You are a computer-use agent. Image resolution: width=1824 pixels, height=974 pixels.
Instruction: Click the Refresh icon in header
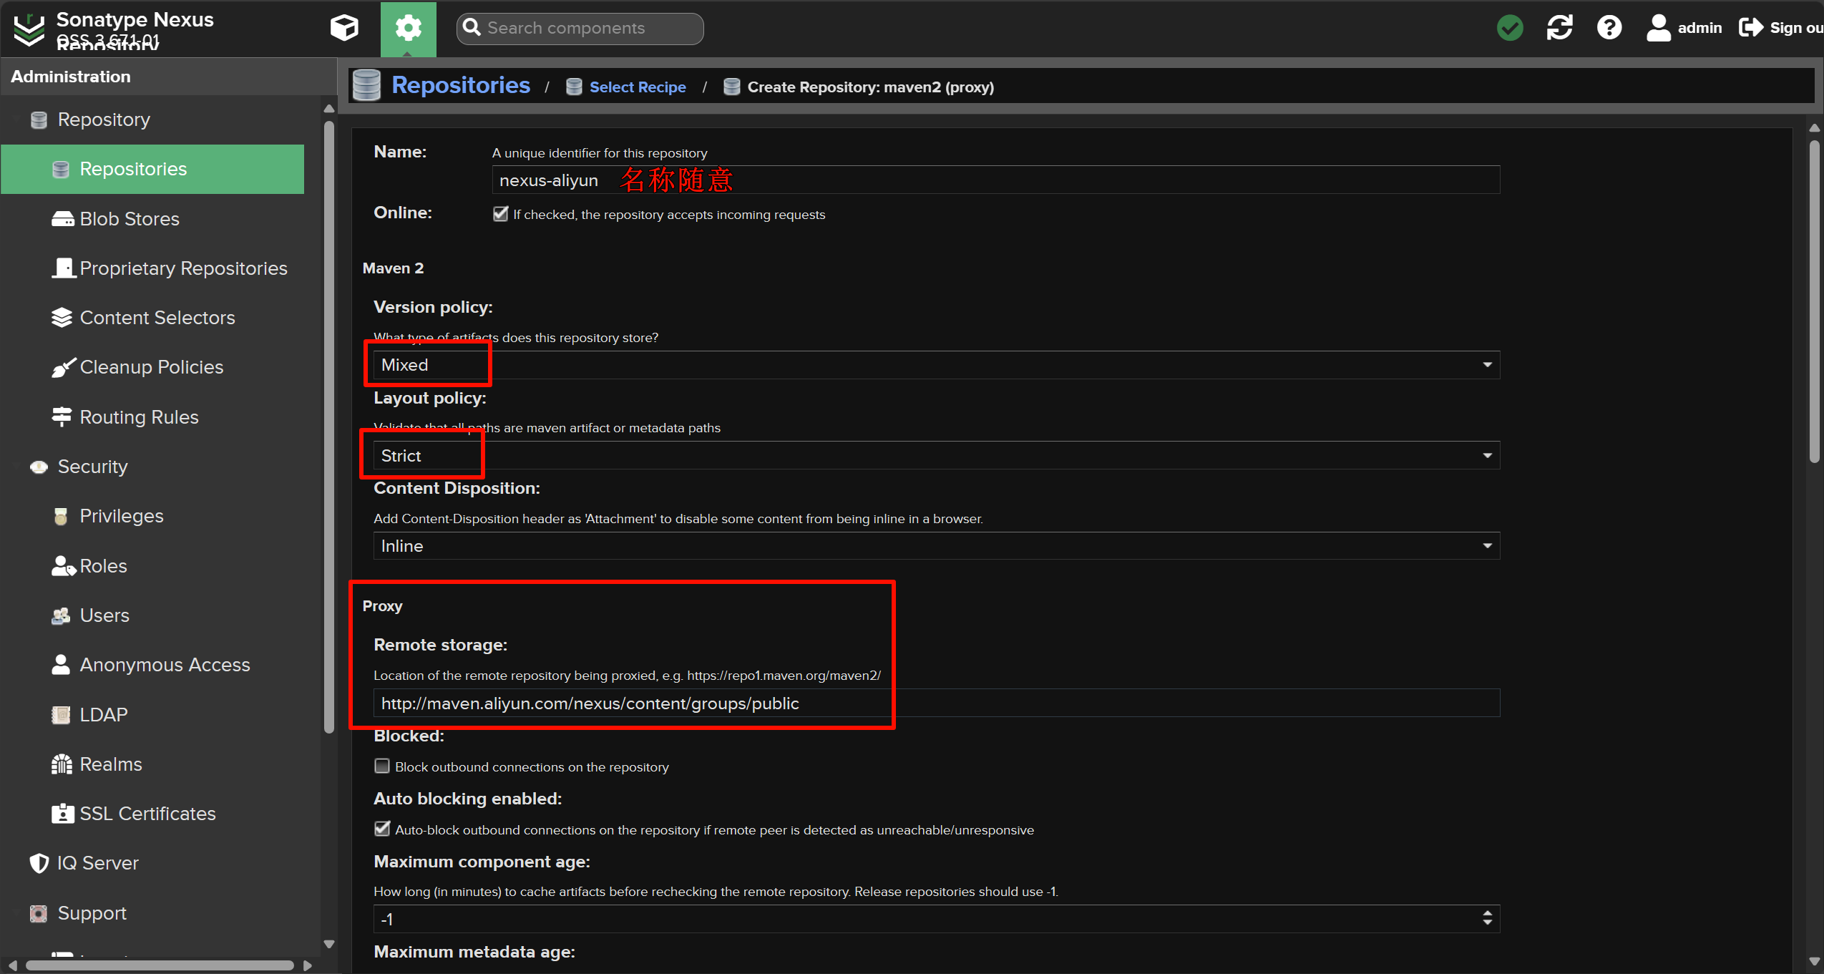1559,28
